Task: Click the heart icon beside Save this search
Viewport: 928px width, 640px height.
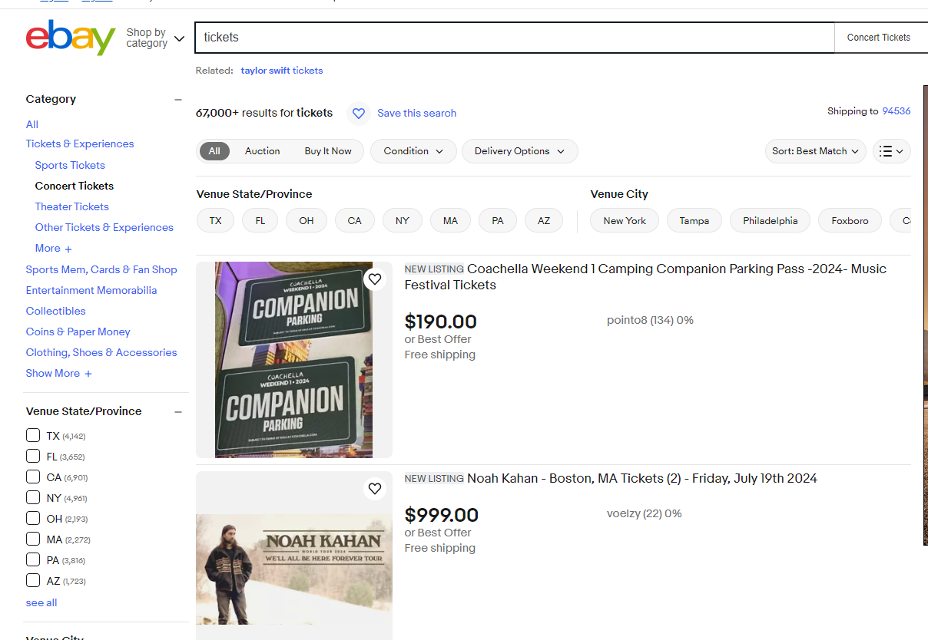Action: tap(358, 113)
